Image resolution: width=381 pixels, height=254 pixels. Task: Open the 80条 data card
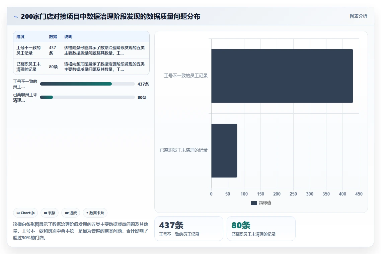point(261,229)
